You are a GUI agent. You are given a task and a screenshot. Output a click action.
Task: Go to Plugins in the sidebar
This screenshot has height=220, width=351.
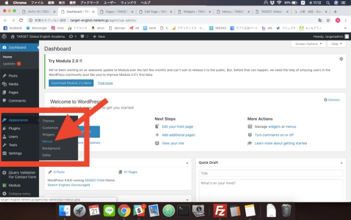tap(15, 129)
